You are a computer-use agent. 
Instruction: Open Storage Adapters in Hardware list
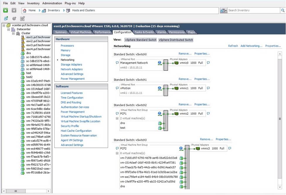[x=71, y=65]
